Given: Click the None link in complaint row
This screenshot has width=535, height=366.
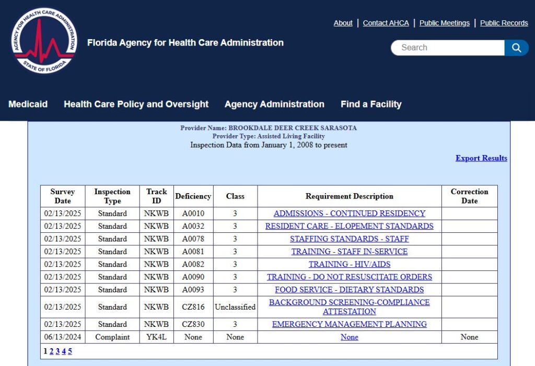Looking at the screenshot, I should pos(350,337).
